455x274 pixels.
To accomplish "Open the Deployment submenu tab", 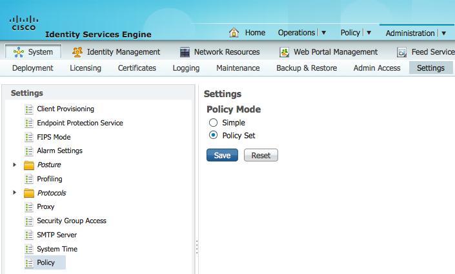I will [x=32, y=68].
